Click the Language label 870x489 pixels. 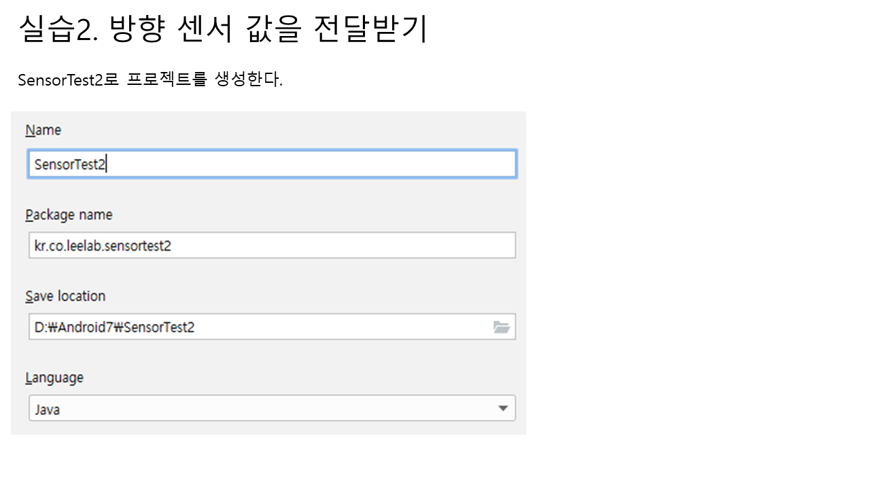(x=54, y=378)
